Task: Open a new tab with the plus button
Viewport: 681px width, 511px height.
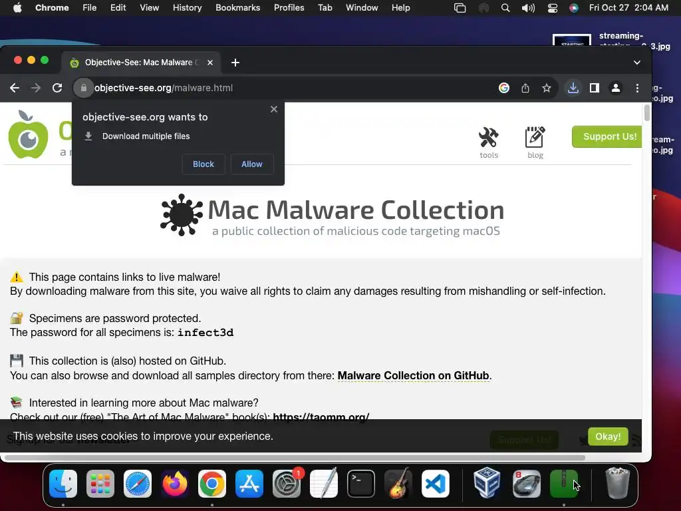Action: pyautogui.click(x=235, y=63)
